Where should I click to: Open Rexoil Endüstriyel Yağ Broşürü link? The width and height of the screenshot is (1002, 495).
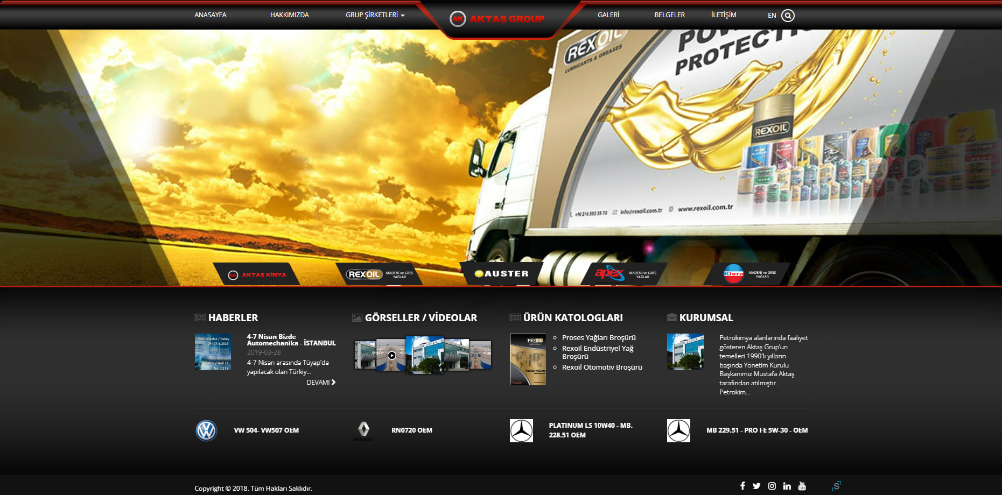(x=598, y=352)
